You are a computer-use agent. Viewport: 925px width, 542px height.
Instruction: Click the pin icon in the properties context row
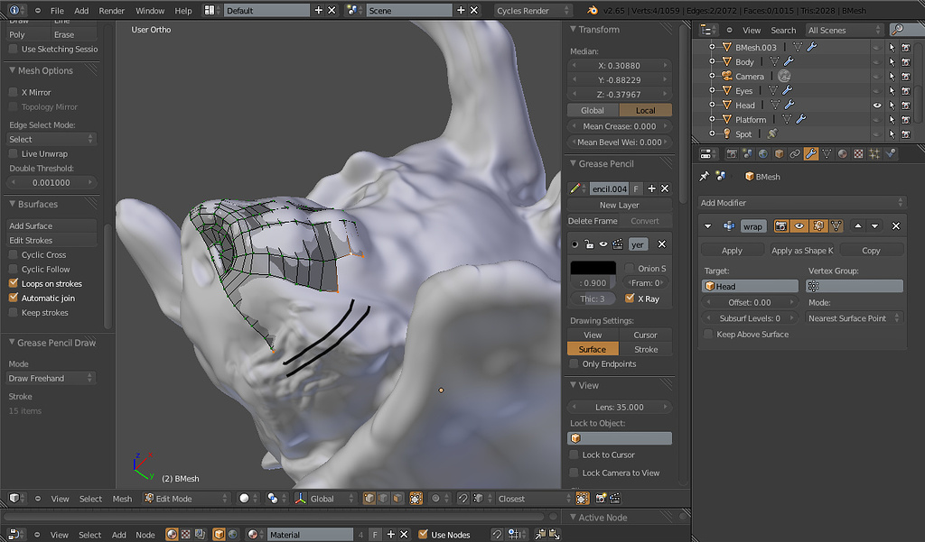[705, 176]
